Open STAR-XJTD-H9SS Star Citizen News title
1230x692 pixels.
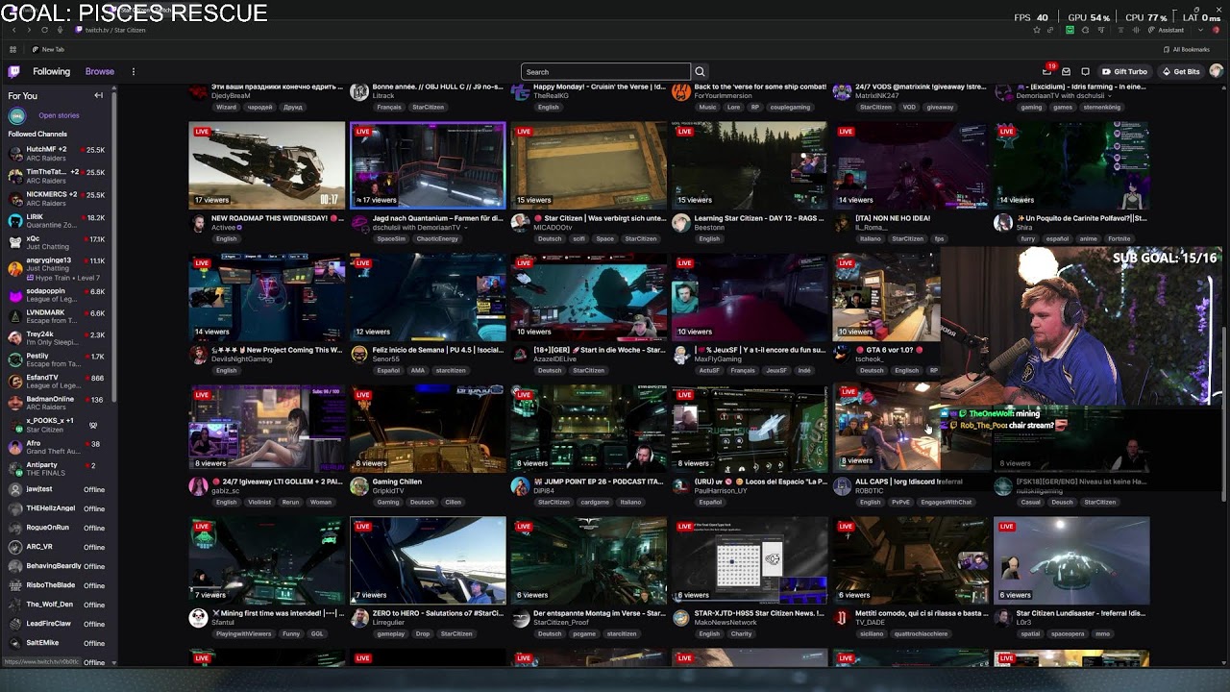(758, 613)
